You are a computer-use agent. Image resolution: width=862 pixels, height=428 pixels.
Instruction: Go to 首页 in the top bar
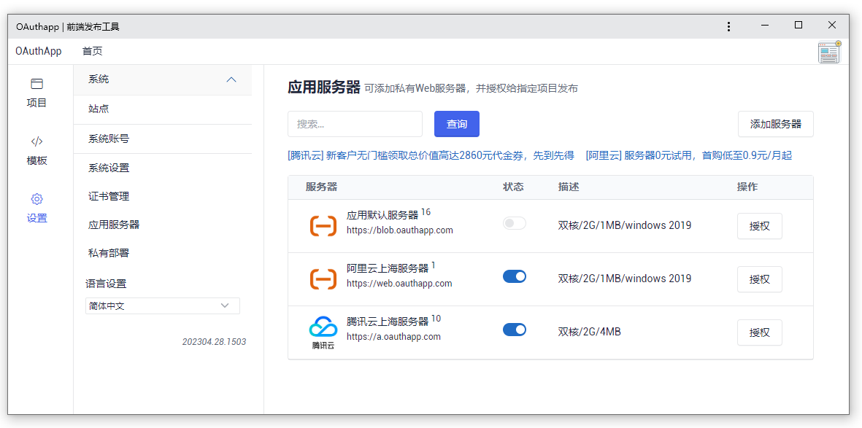[x=93, y=52]
